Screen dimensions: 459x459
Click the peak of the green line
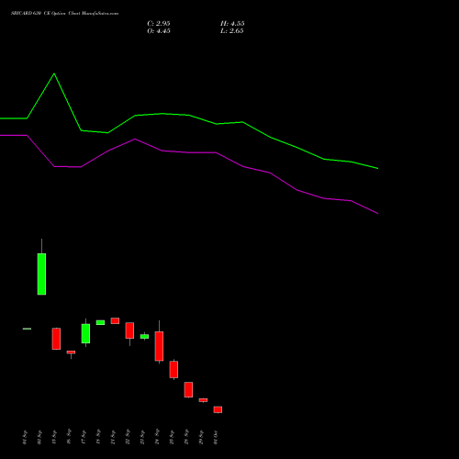pos(54,73)
